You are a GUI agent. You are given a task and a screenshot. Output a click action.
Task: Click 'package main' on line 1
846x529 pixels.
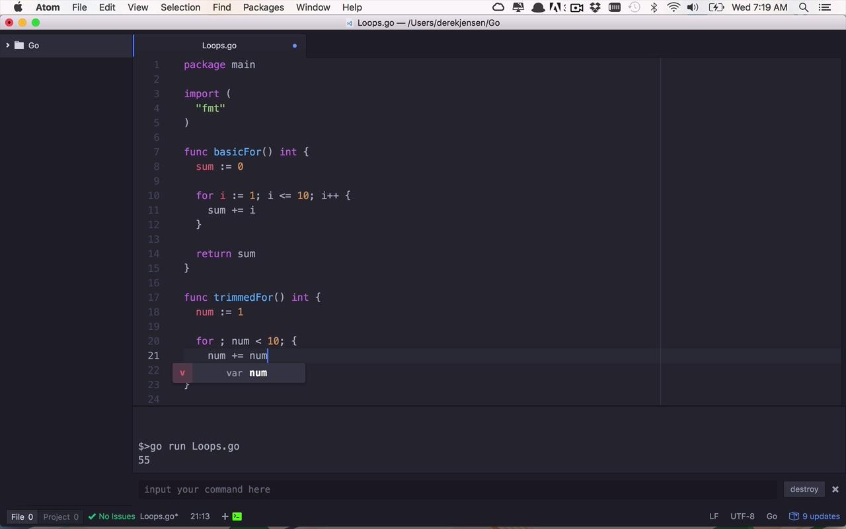point(219,65)
